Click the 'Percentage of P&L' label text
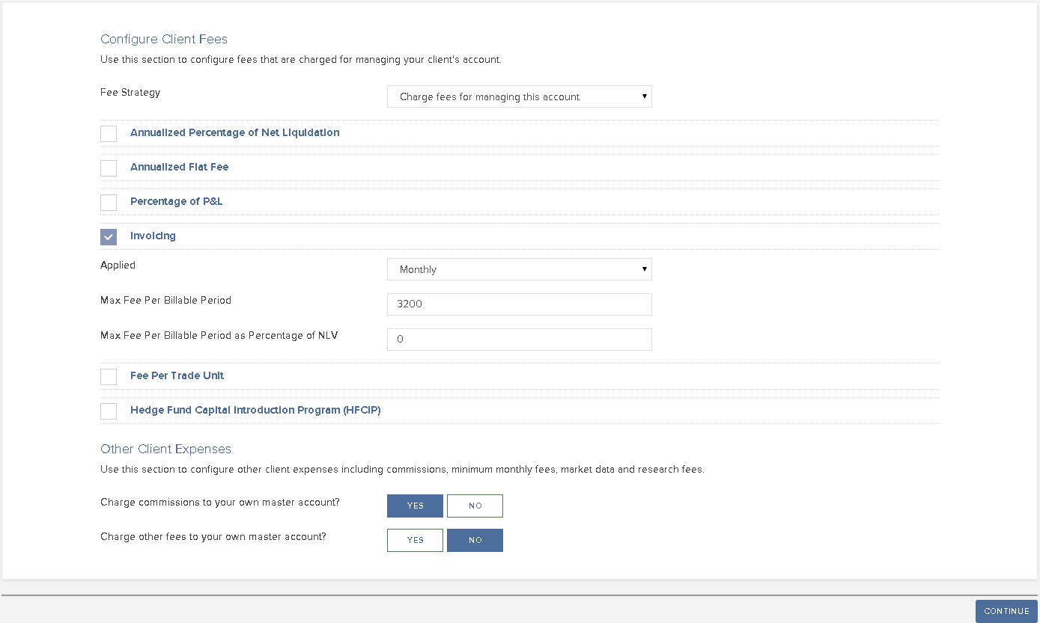 pos(176,201)
